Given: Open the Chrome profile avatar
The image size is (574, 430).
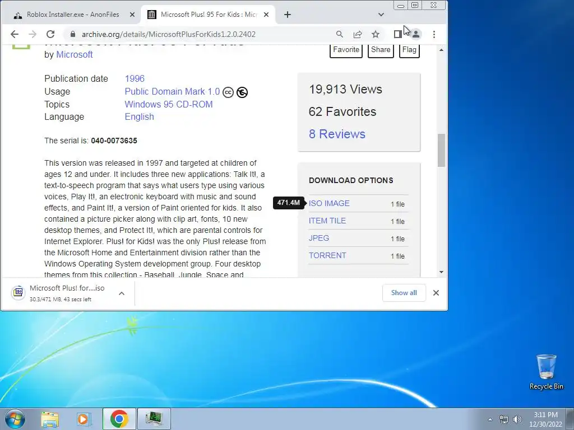Looking at the screenshot, I should (x=416, y=34).
